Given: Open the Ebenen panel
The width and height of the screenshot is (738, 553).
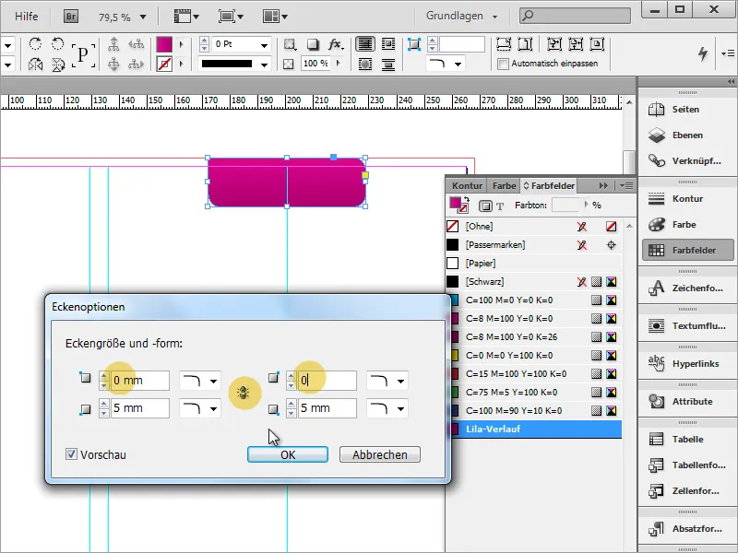Looking at the screenshot, I should tap(687, 135).
